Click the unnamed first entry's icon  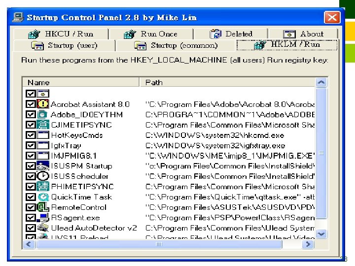tap(43, 94)
